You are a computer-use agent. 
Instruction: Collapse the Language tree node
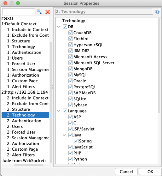coord(59,111)
